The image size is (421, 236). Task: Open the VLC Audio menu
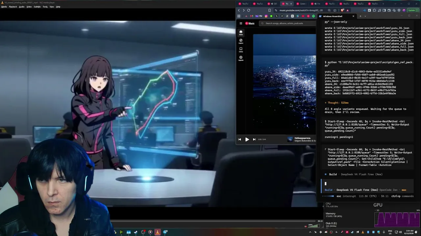tap(22, 7)
